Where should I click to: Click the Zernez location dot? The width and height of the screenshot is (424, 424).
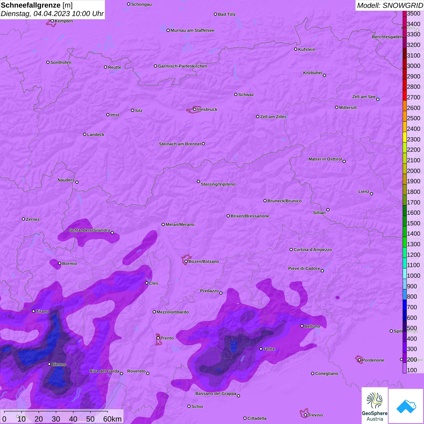(x=23, y=219)
